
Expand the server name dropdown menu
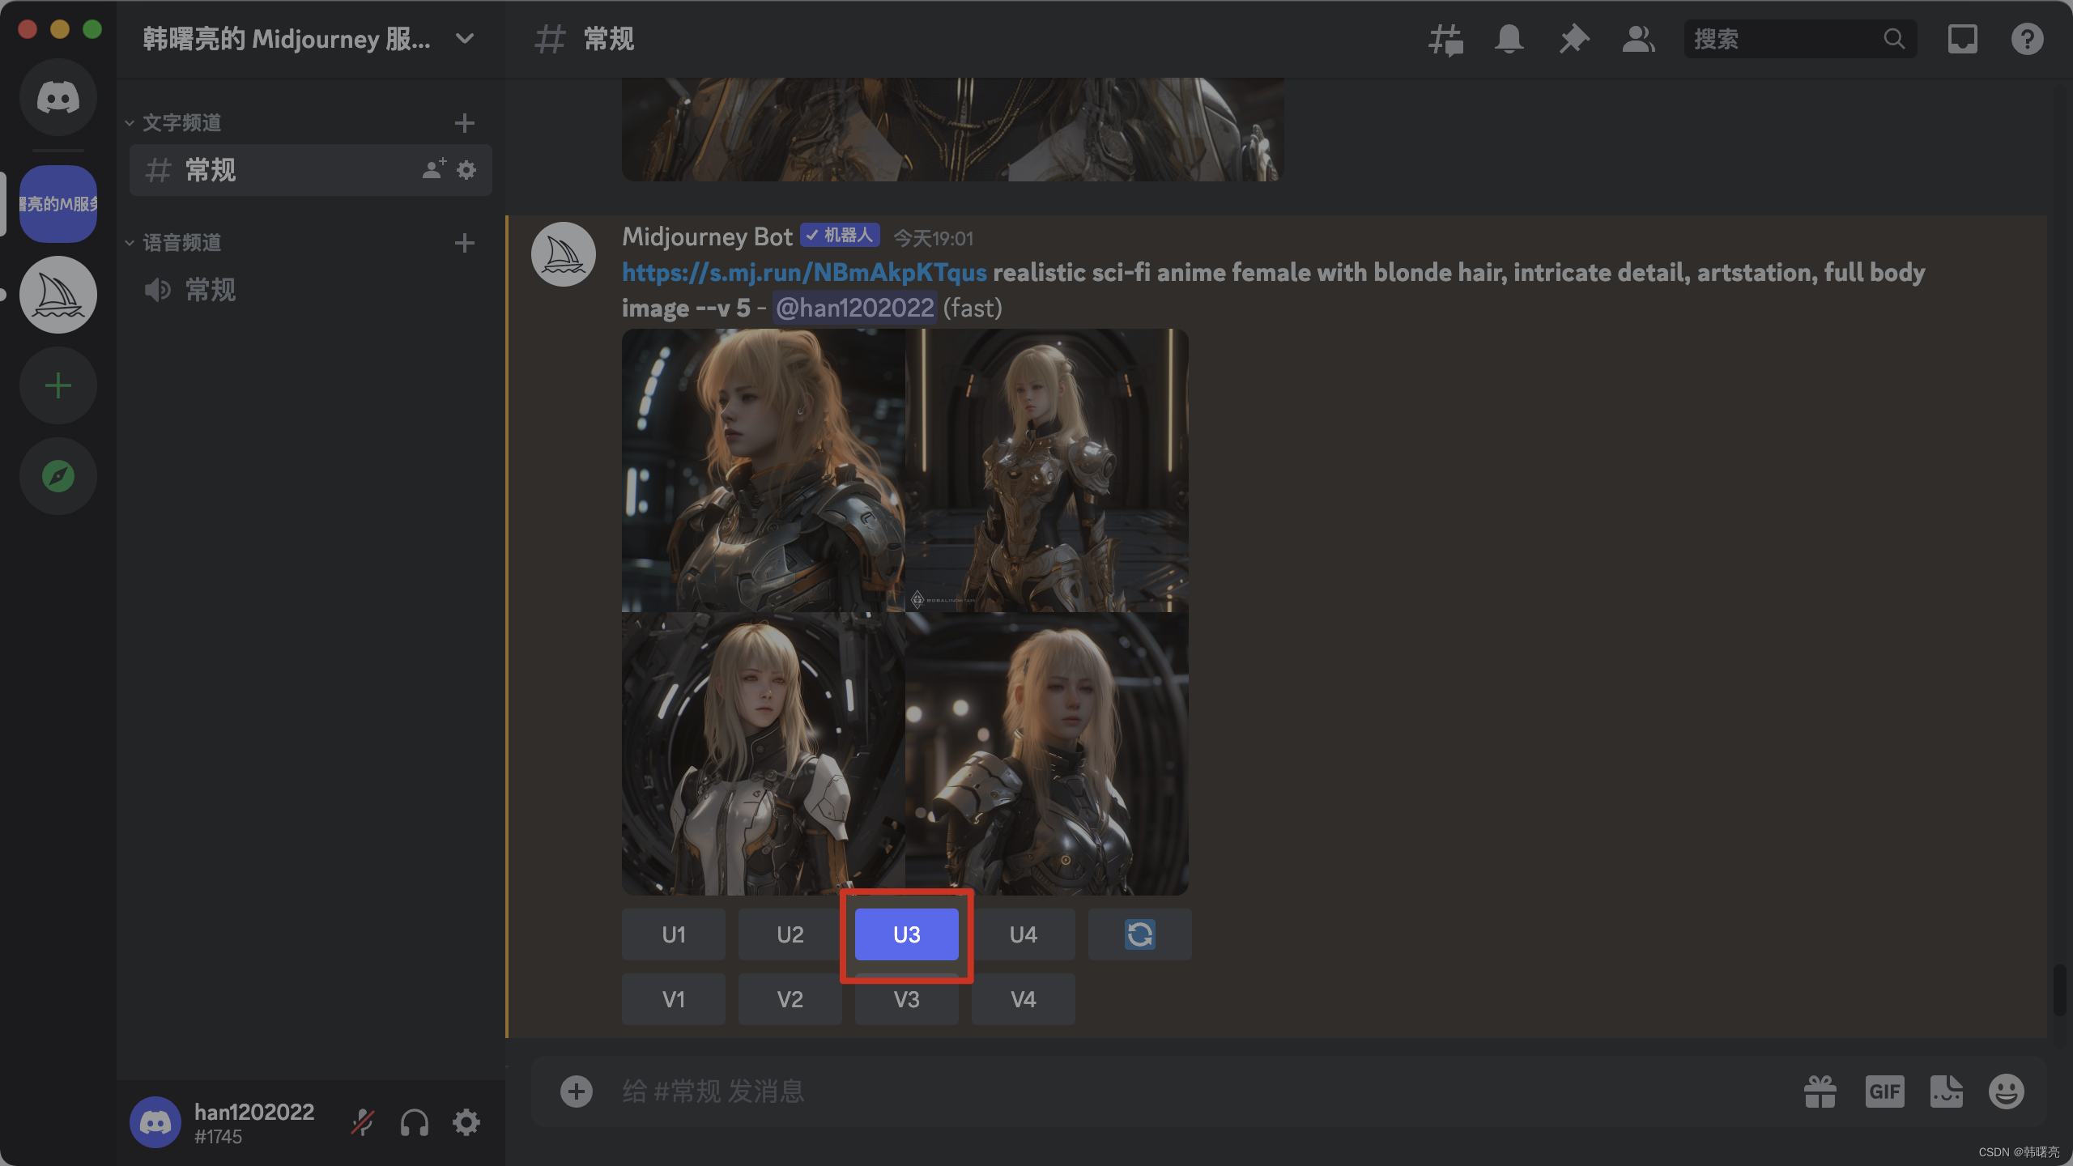coord(465,39)
